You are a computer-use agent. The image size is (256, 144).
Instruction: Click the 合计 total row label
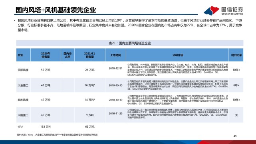click(20, 127)
